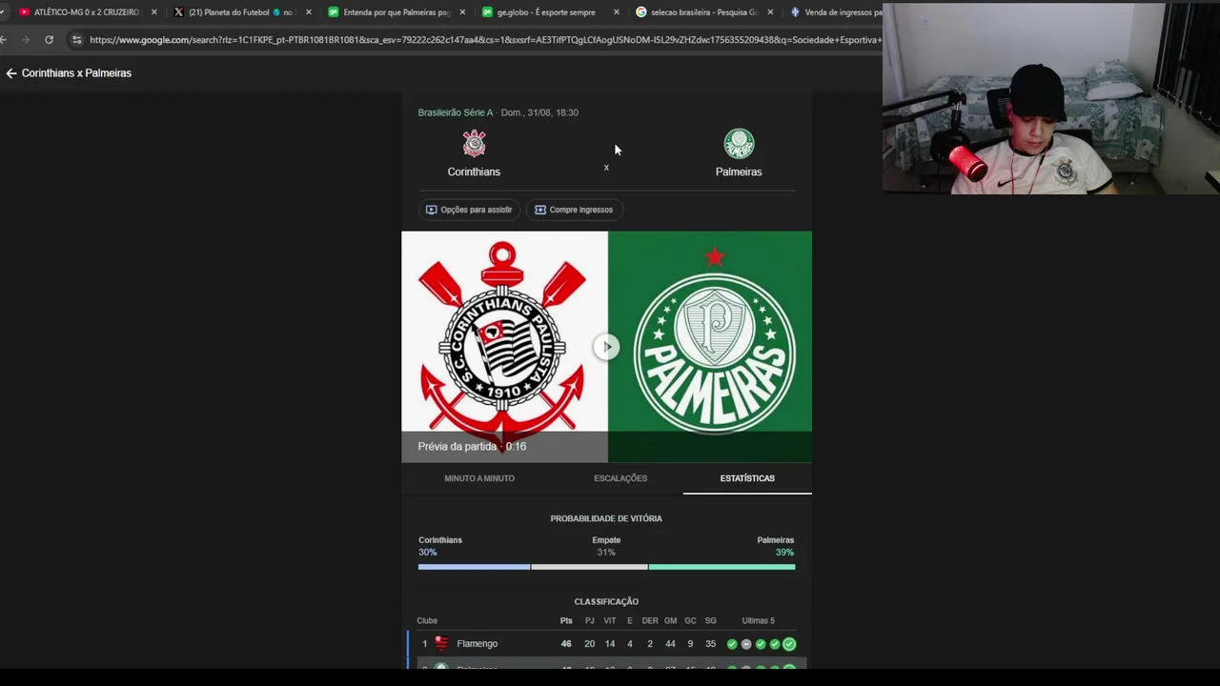Click Palmeiras 39% probability bar segment
Image resolution: width=1220 pixels, height=686 pixels.
coord(722,567)
